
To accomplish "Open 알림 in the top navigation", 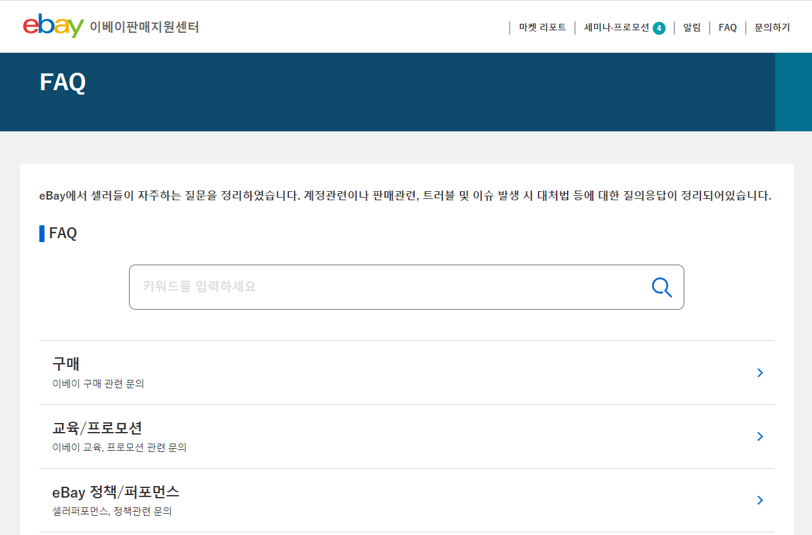I will (692, 28).
